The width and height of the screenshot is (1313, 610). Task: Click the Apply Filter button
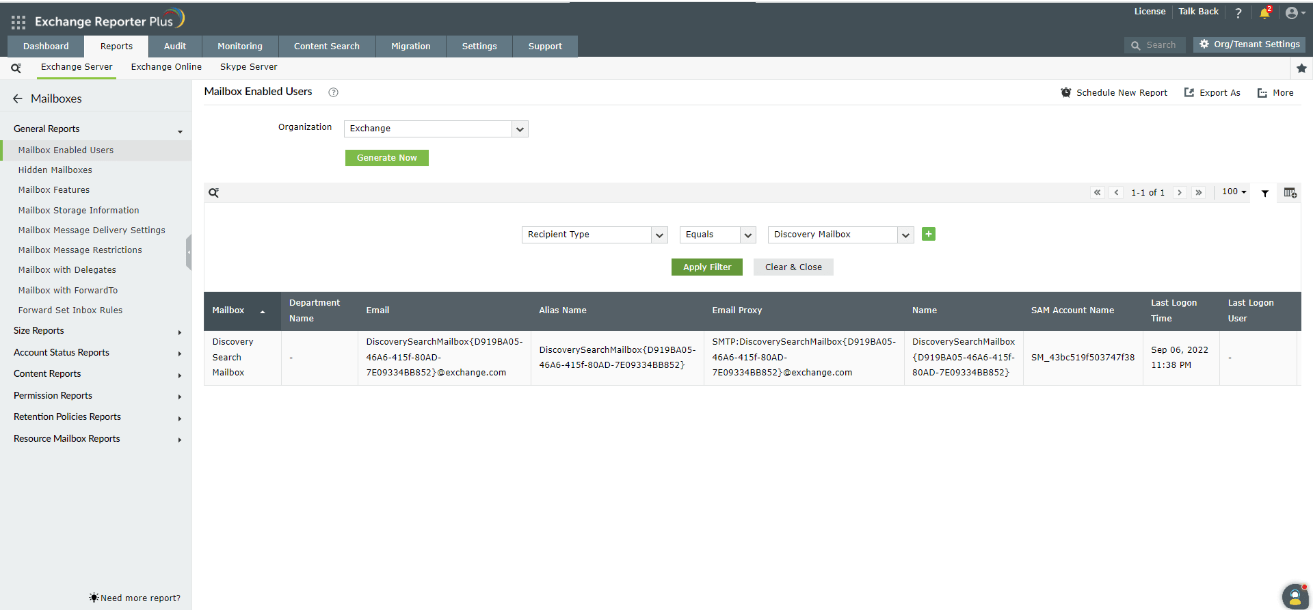(x=707, y=267)
